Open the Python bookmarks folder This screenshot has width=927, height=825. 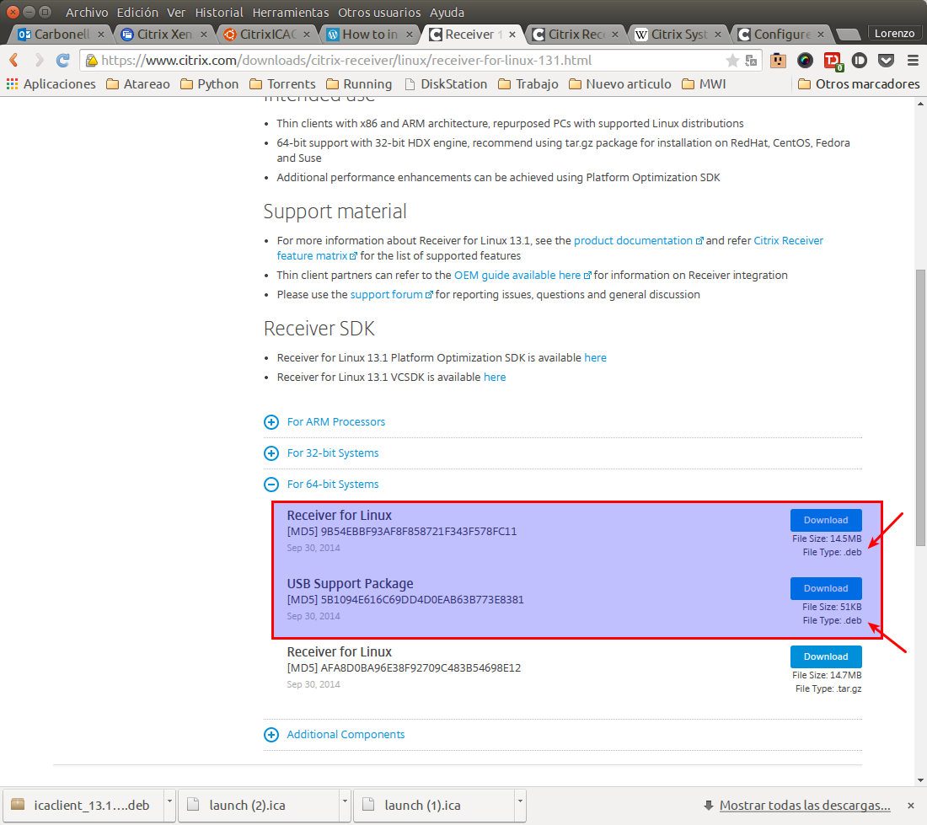[x=209, y=84]
